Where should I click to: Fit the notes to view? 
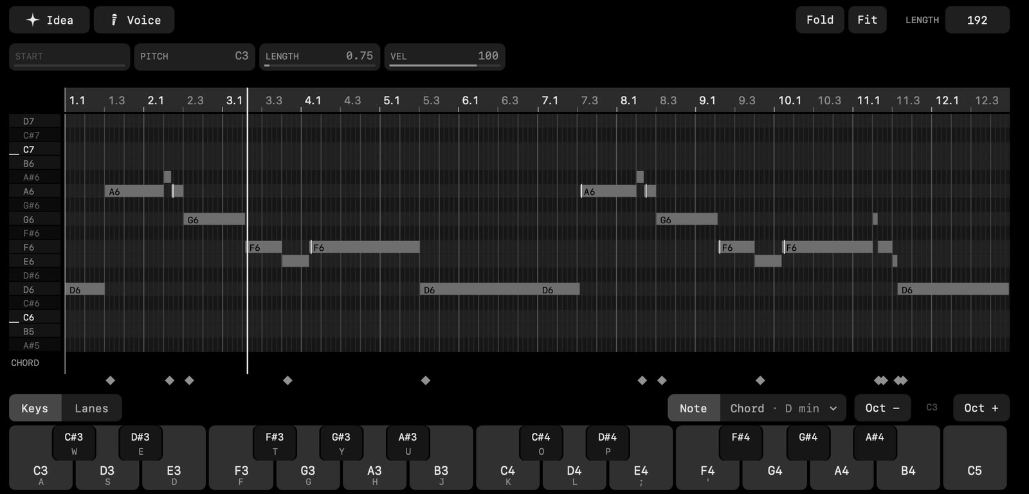[867, 20]
